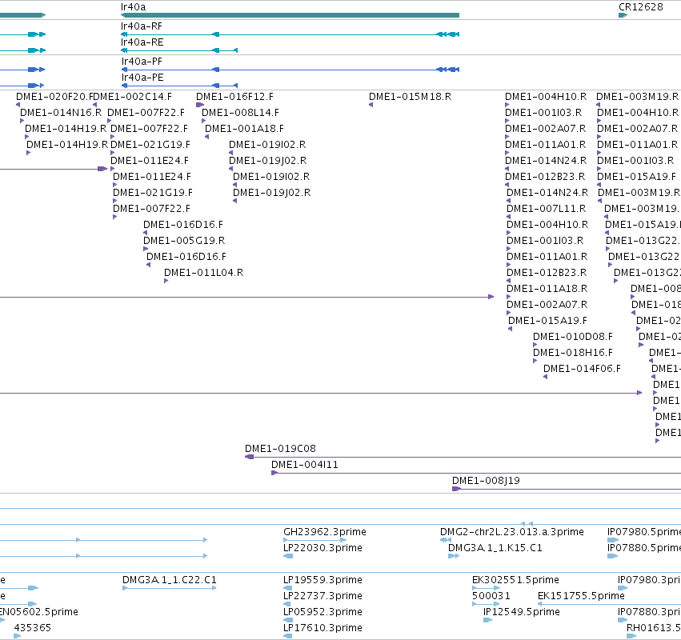Select the DME1-019C08 clone arrow start glyph
This screenshot has width=681, height=640.
[250, 457]
